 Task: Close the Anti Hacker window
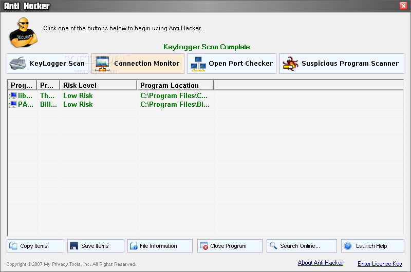coord(403,6)
